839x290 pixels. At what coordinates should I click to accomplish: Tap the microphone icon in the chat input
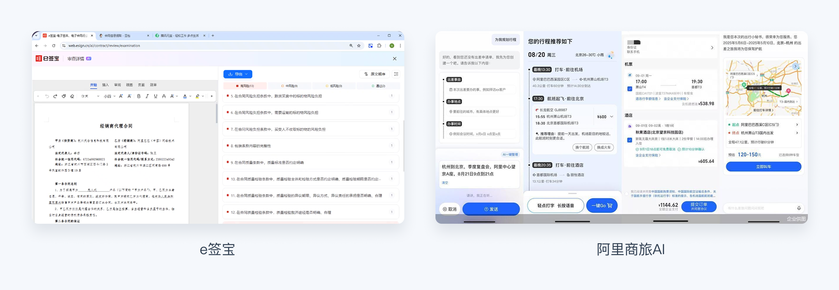[x=799, y=208]
